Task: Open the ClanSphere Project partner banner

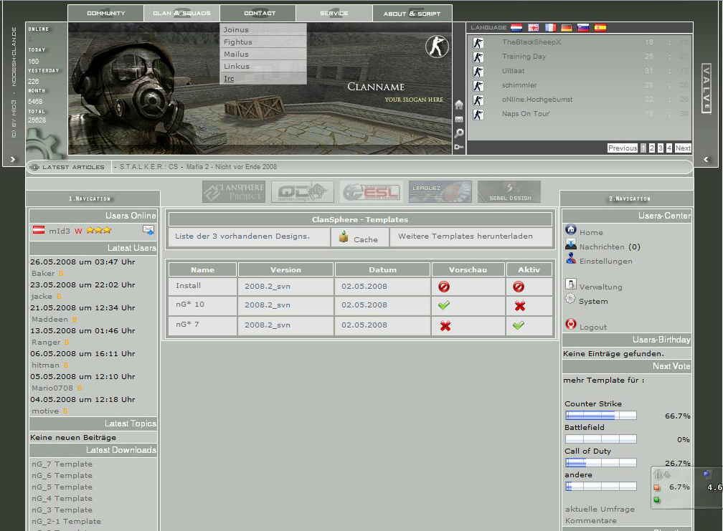Action: (234, 191)
